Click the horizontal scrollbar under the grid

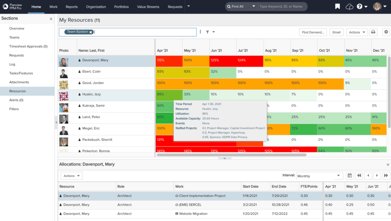point(231,155)
